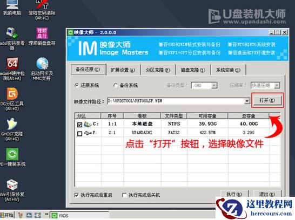The image size is (295, 220).
Task: Click the 执行 button
Action: (x=234, y=194)
